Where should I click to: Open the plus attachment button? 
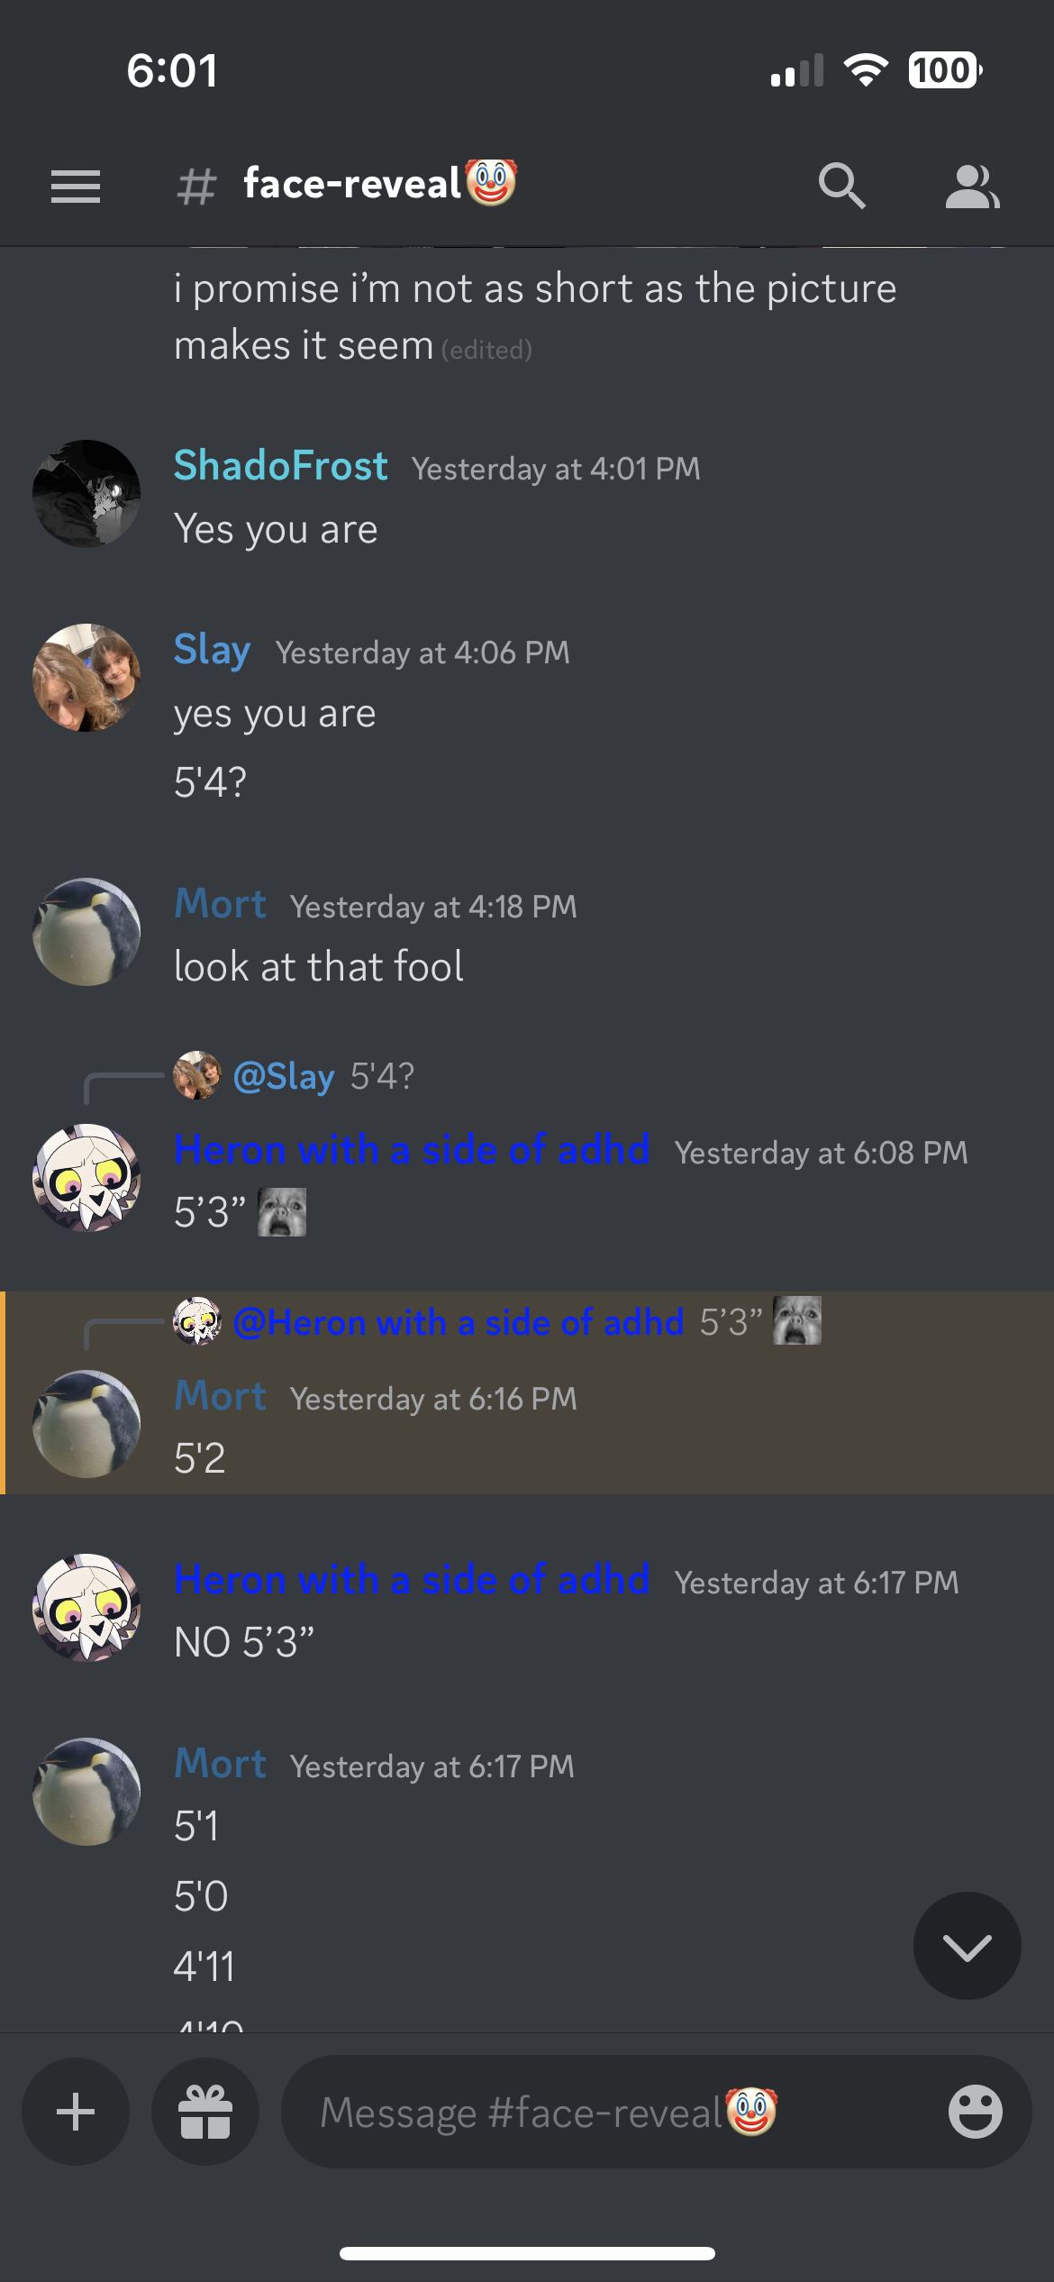pyautogui.click(x=76, y=2112)
